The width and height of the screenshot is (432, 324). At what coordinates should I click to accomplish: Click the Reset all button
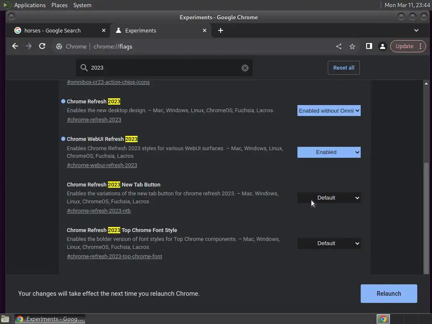tap(343, 68)
